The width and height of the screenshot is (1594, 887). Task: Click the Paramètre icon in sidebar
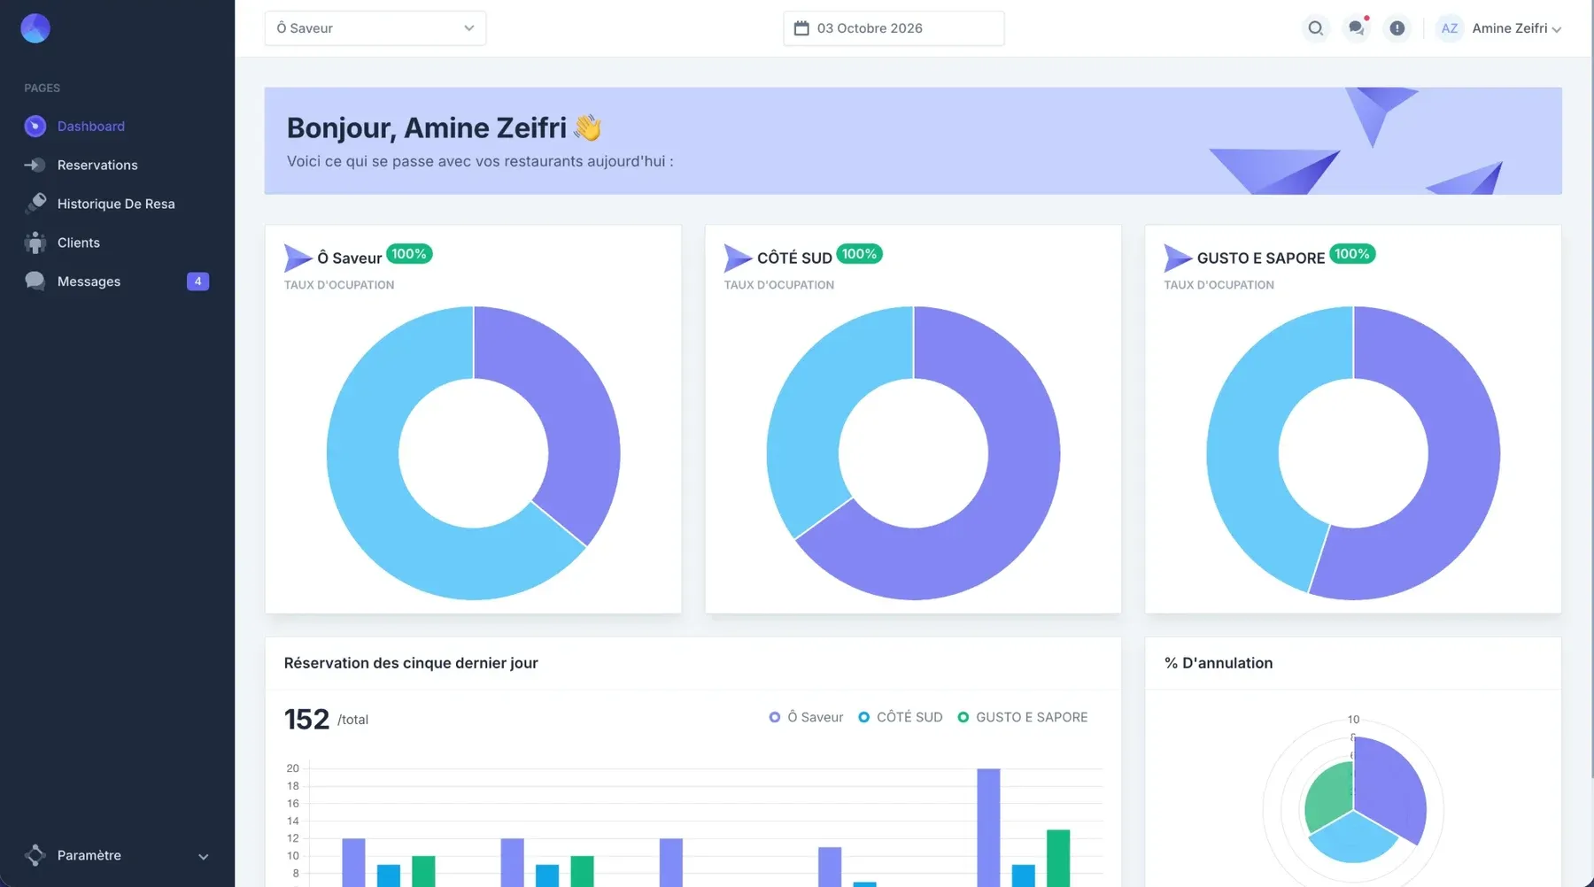[35, 855]
